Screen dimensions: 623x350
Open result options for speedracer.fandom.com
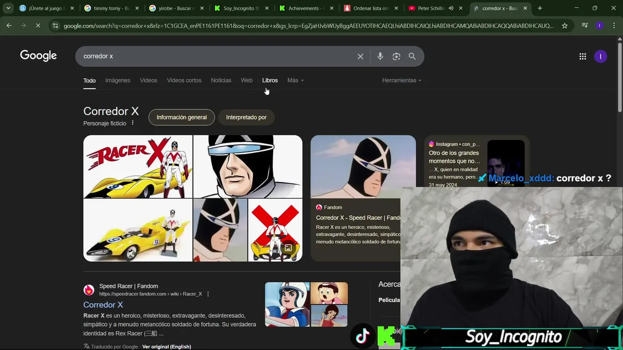208,294
